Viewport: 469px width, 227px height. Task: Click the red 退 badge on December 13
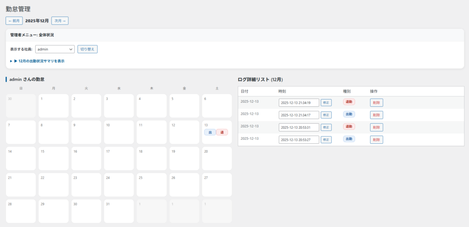pos(222,132)
